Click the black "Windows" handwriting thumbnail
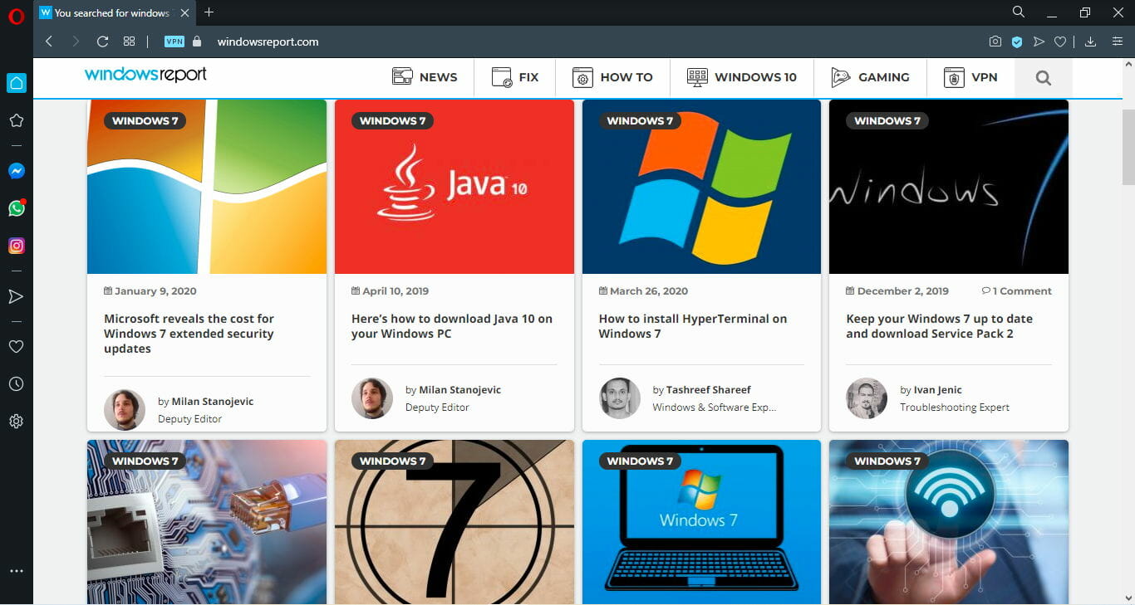The height and width of the screenshot is (605, 1135). [949, 187]
